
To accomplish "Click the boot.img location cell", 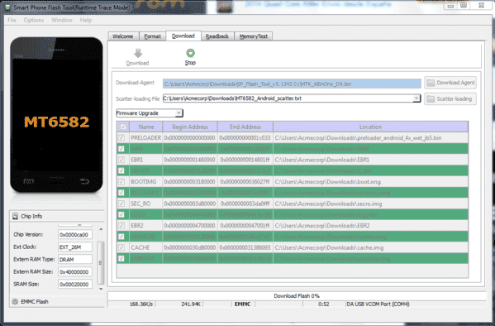I will 370,182.
